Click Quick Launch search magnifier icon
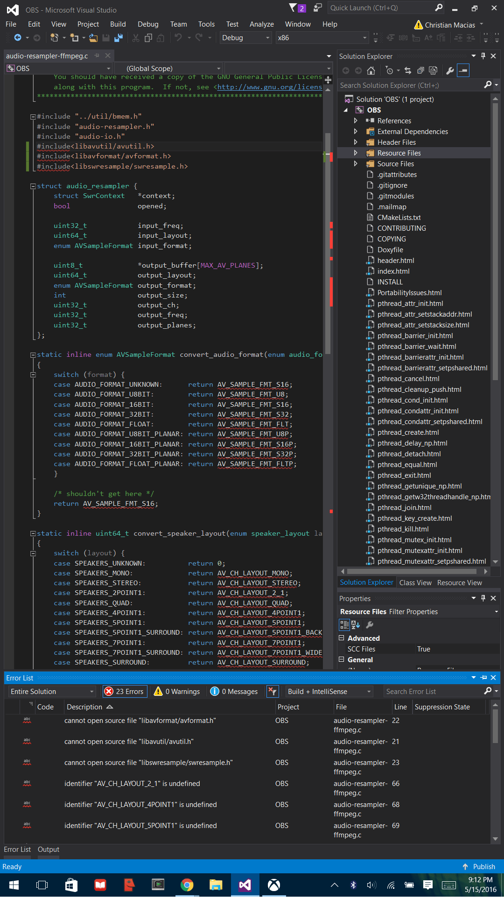 [439, 8]
